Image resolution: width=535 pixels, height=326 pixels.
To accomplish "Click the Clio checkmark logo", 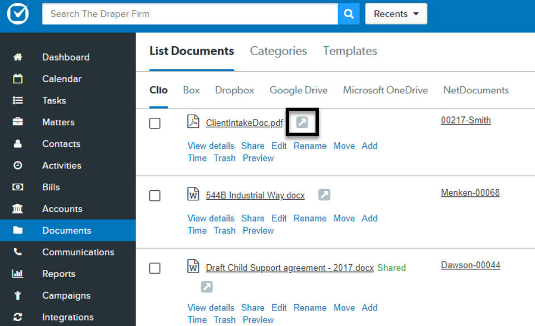I will [x=18, y=14].
